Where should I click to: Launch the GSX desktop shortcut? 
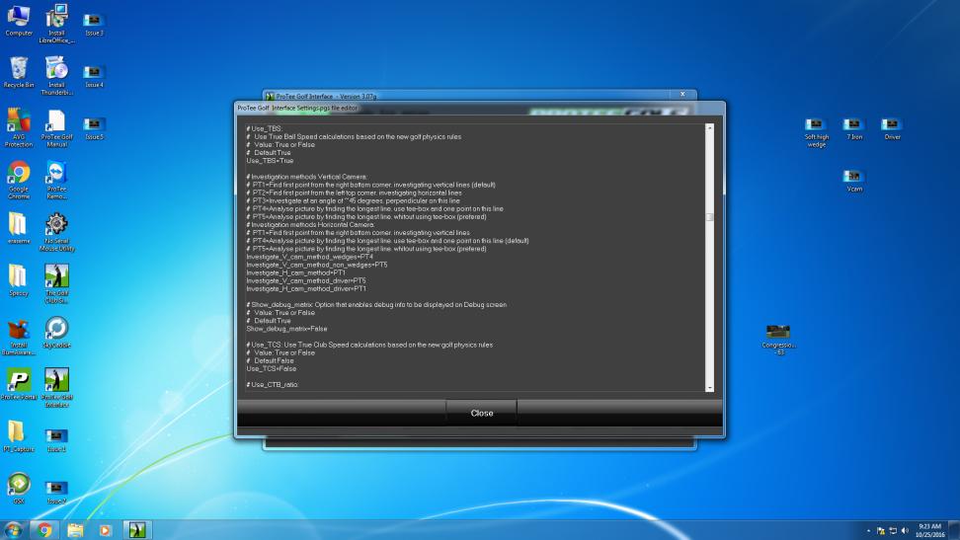[19, 488]
